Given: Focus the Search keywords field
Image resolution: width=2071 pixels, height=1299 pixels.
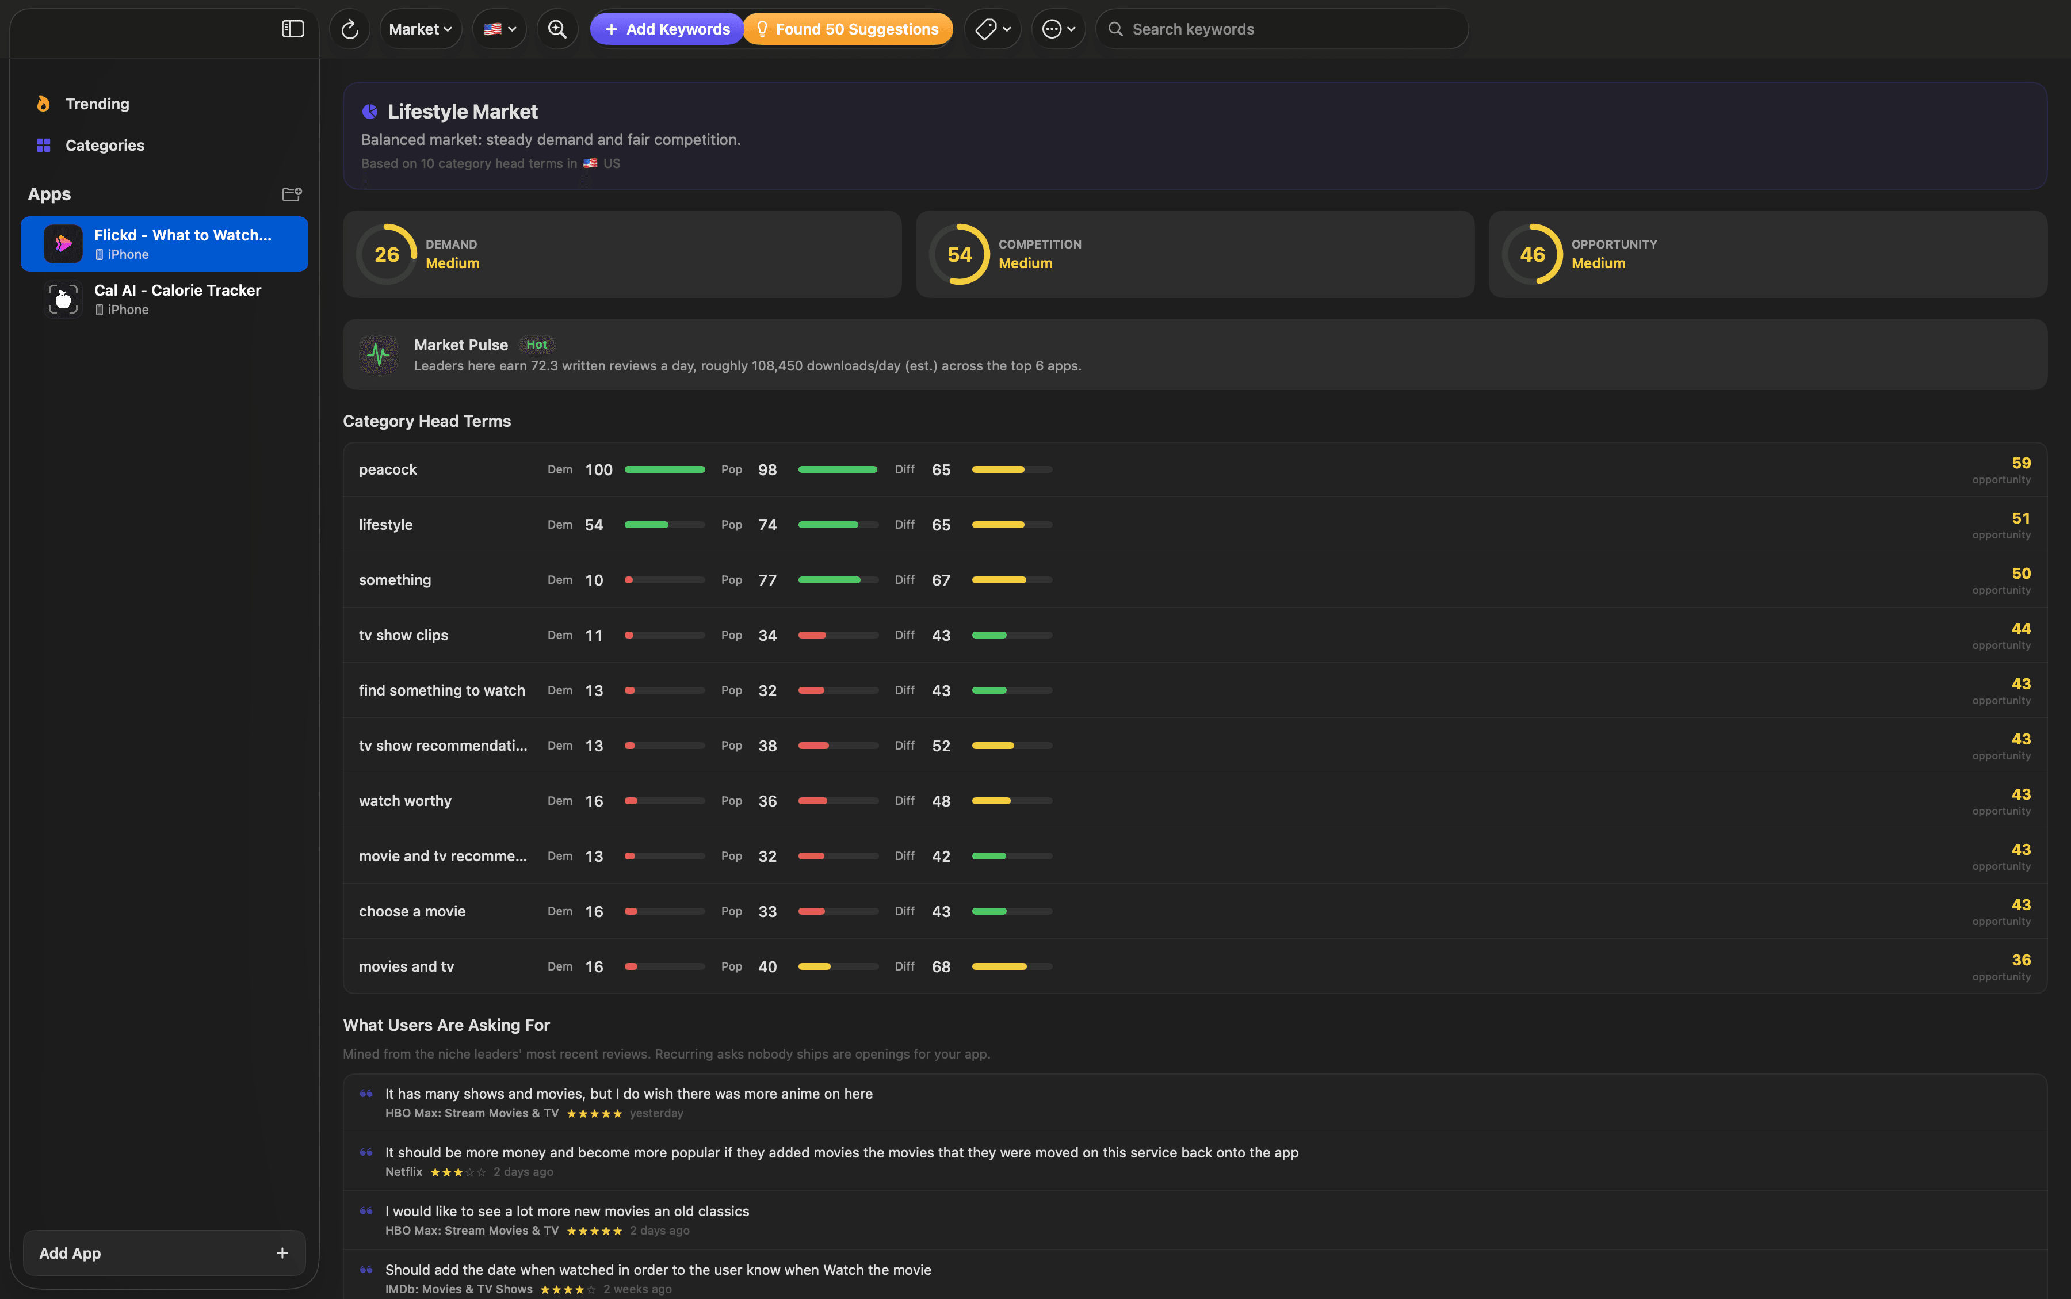Looking at the screenshot, I should [1282, 29].
